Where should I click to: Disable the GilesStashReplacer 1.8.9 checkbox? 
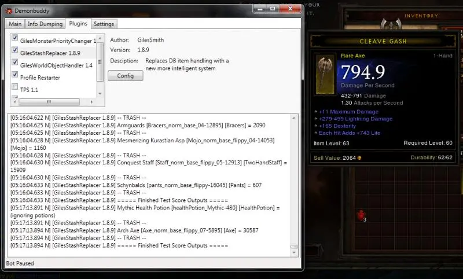[15, 50]
